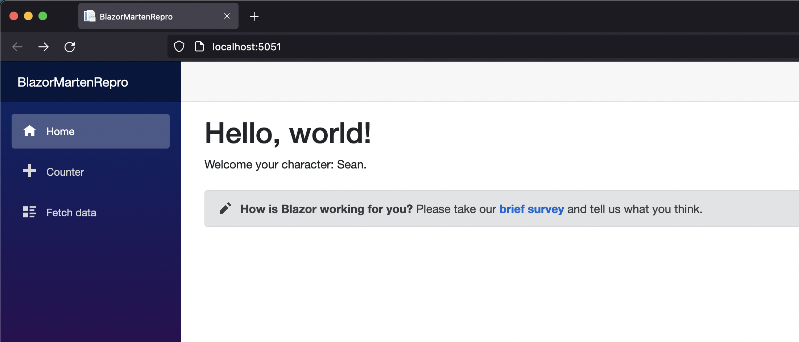Image resolution: width=799 pixels, height=342 pixels.
Task: Select the Home menu entry
Action: click(x=60, y=131)
